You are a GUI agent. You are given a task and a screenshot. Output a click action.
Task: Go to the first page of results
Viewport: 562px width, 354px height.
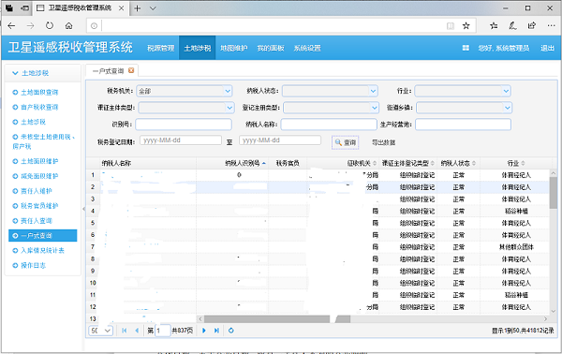[x=124, y=331]
